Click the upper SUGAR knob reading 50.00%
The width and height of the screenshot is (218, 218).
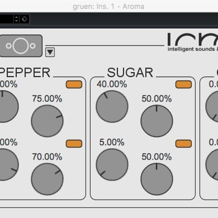157,121
